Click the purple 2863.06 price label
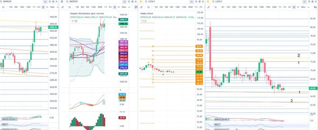318x130 pixels. click(123, 42)
